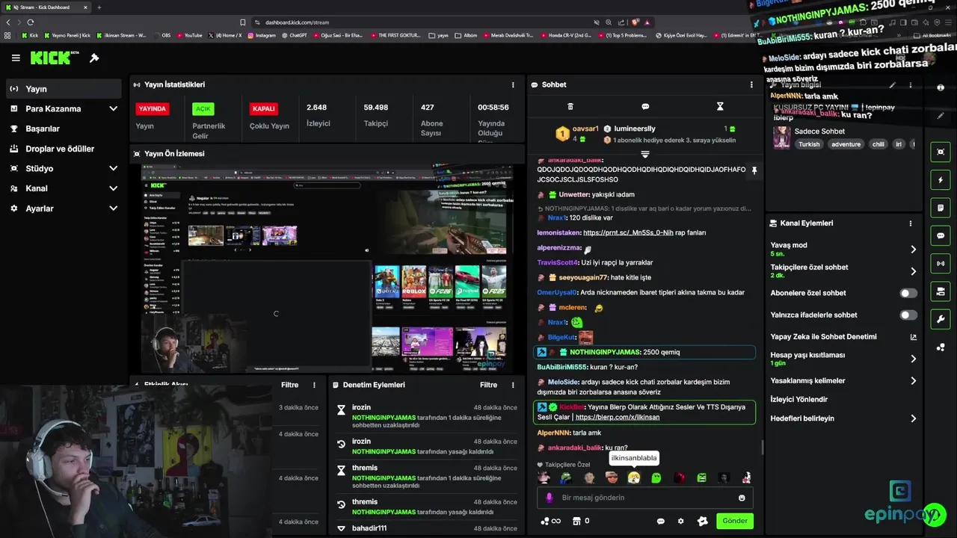This screenshot has height=538, width=957.
Task: Click the first irozin moderation entry
Action: click(x=426, y=415)
